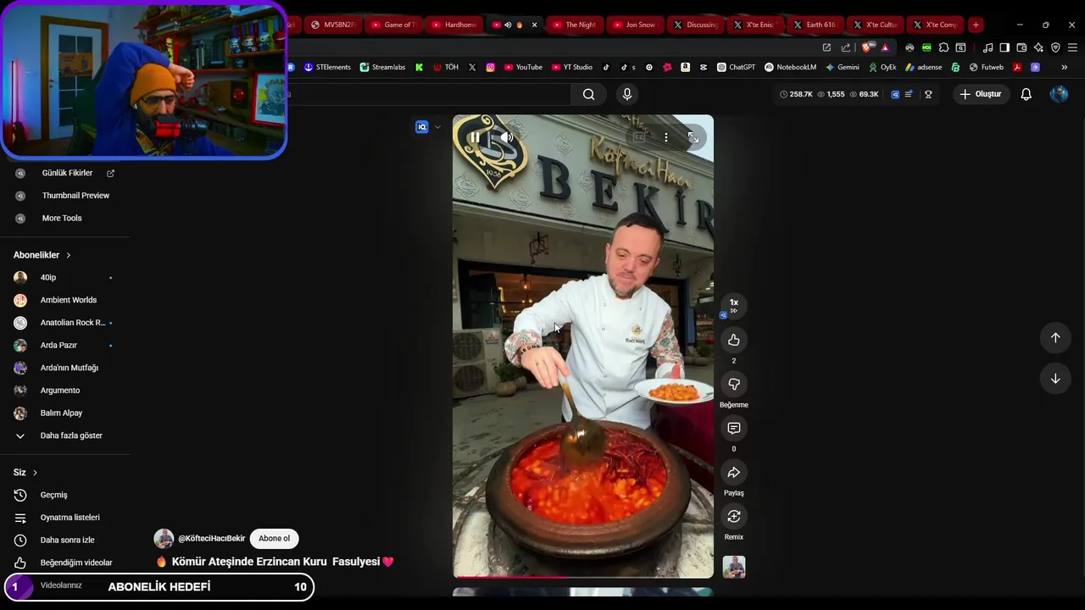The image size is (1085, 610).
Task: Expand the Short to fullscreen
Action: coord(693,137)
